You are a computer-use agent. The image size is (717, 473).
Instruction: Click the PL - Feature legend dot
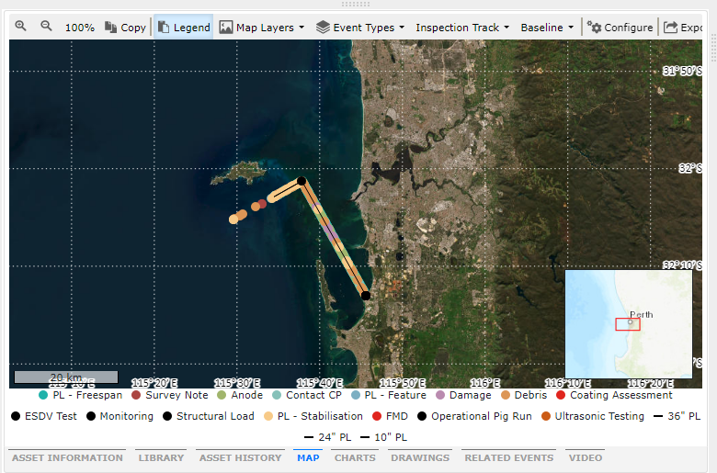[356, 395]
